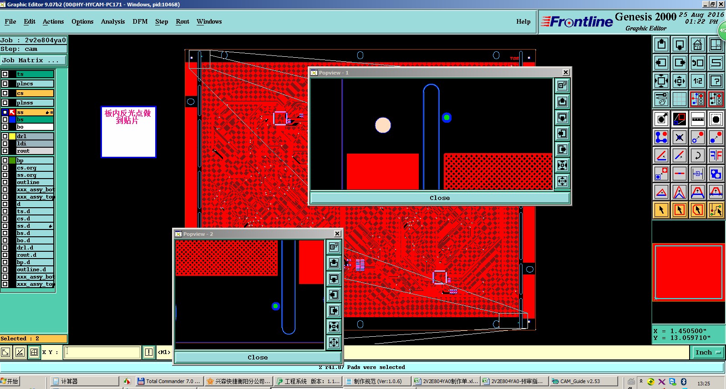Click the previous view icon

click(698, 63)
